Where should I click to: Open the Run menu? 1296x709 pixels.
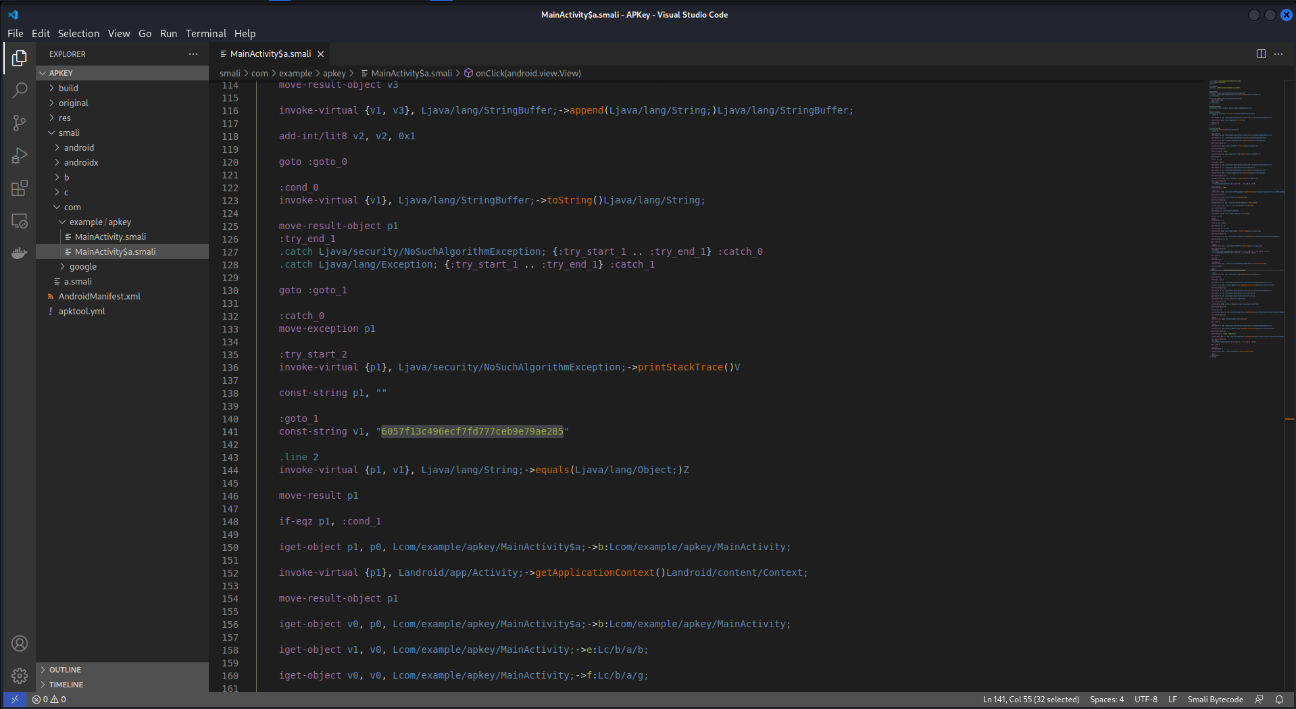(x=168, y=33)
